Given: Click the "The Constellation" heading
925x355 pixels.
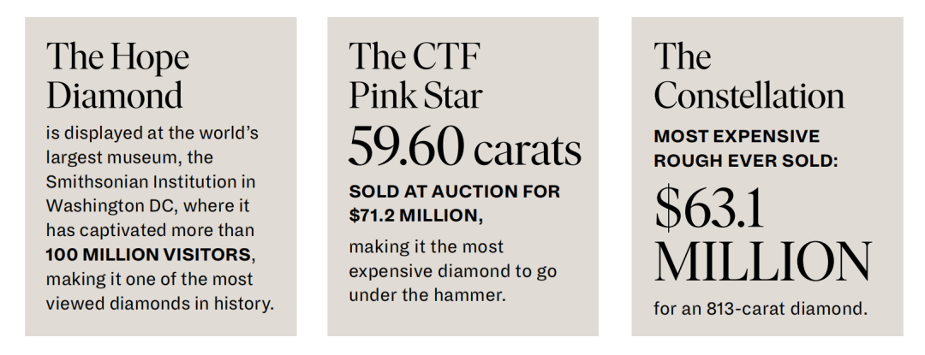Looking at the screenshot, I should (749, 75).
